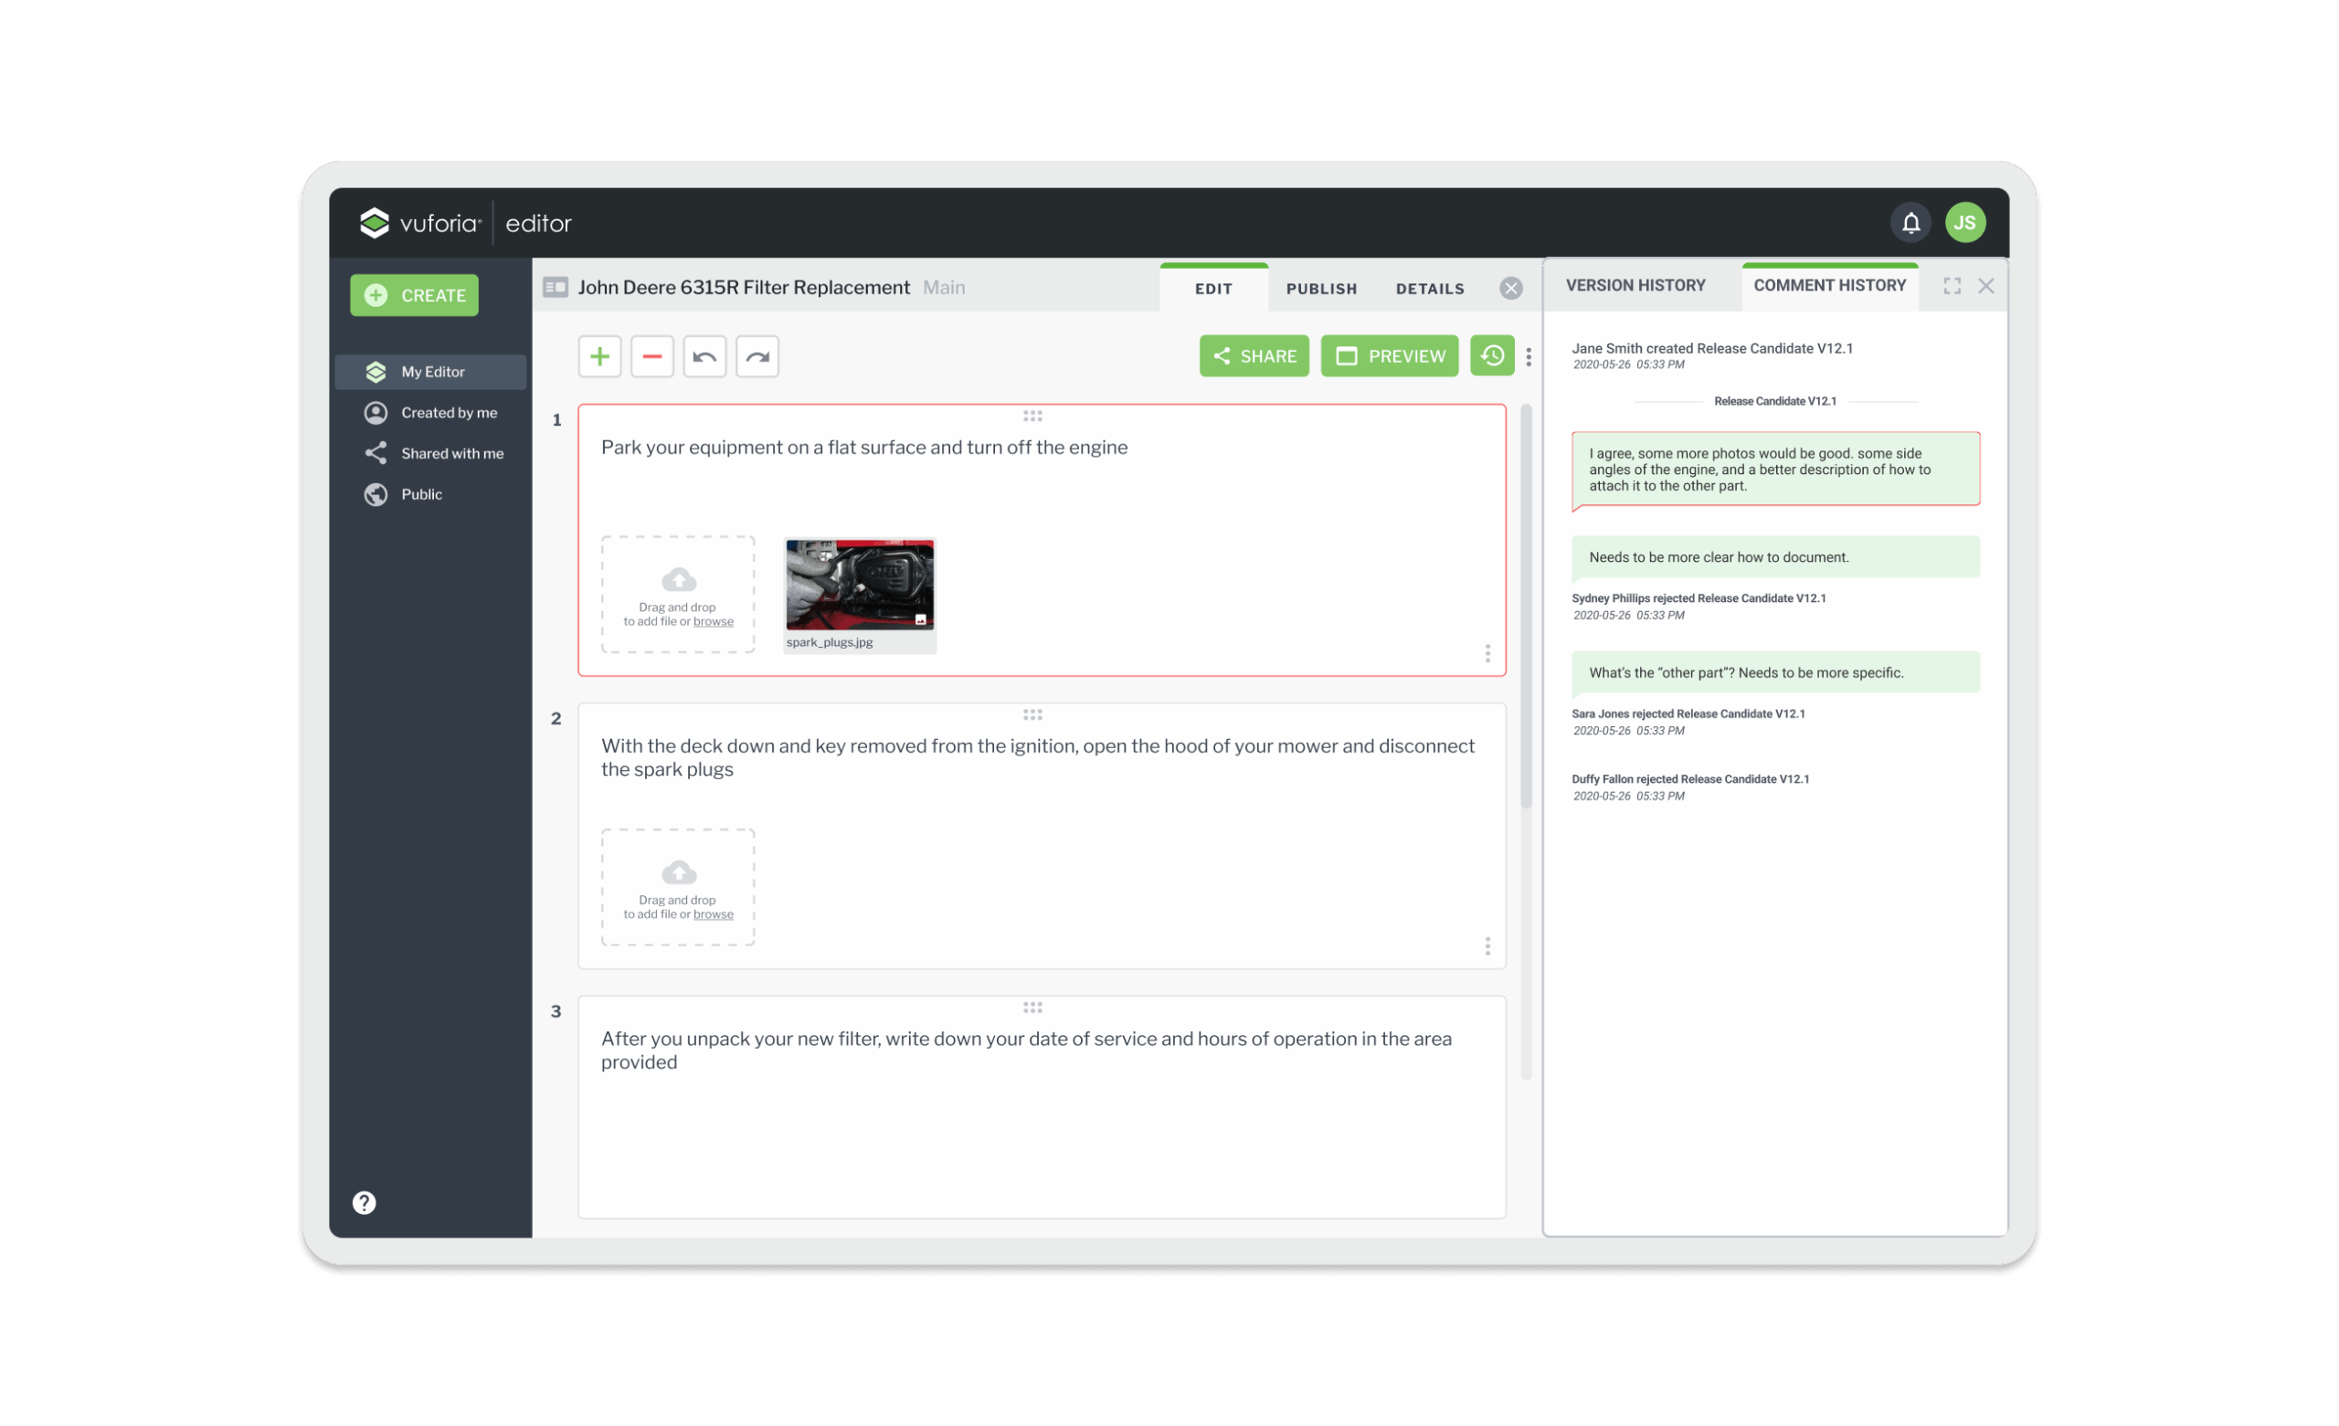The height and width of the screenshot is (1426, 2339).
Task: Open toolbar more options menu
Action: pyautogui.click(x=1529, y=357)
